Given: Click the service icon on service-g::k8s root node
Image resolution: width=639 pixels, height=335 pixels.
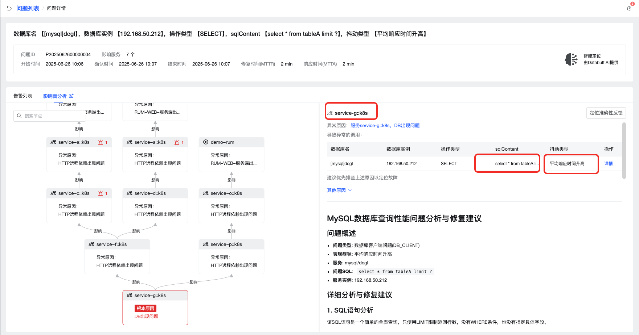Looking at the screenshot, I should [130, 296].
